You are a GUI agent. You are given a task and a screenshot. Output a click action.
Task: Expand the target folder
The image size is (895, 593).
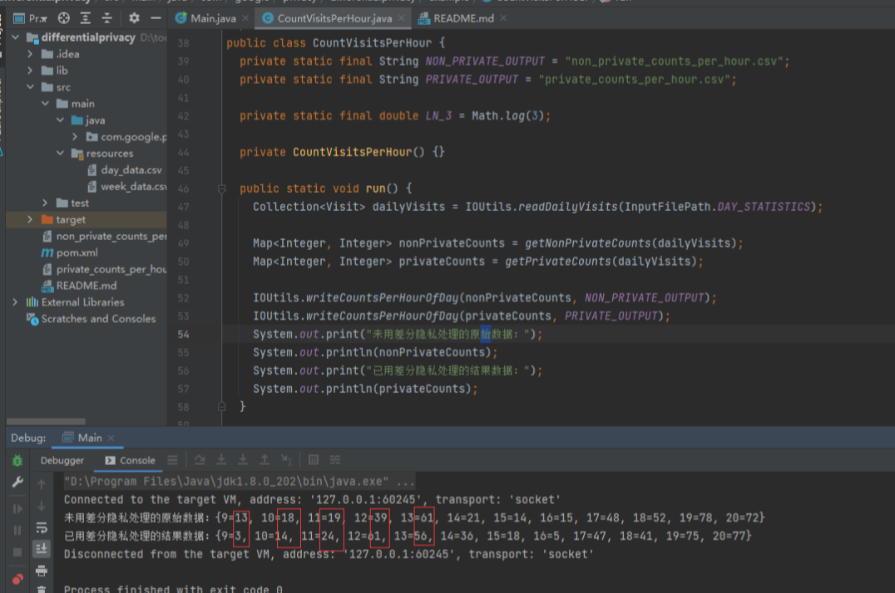tap(30, 219)
